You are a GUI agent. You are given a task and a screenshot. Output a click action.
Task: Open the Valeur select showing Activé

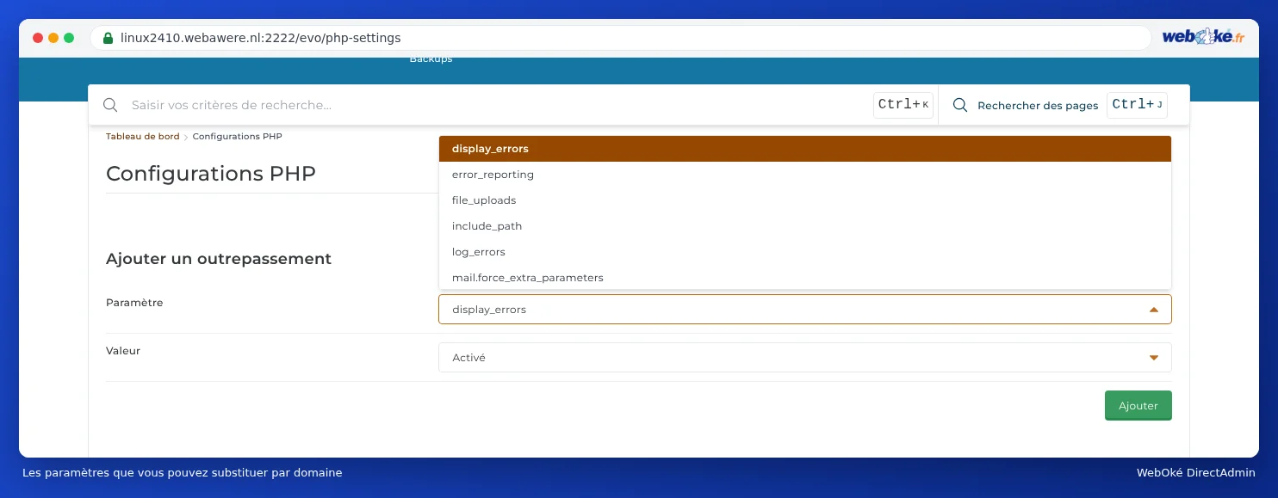coord(805,358)
